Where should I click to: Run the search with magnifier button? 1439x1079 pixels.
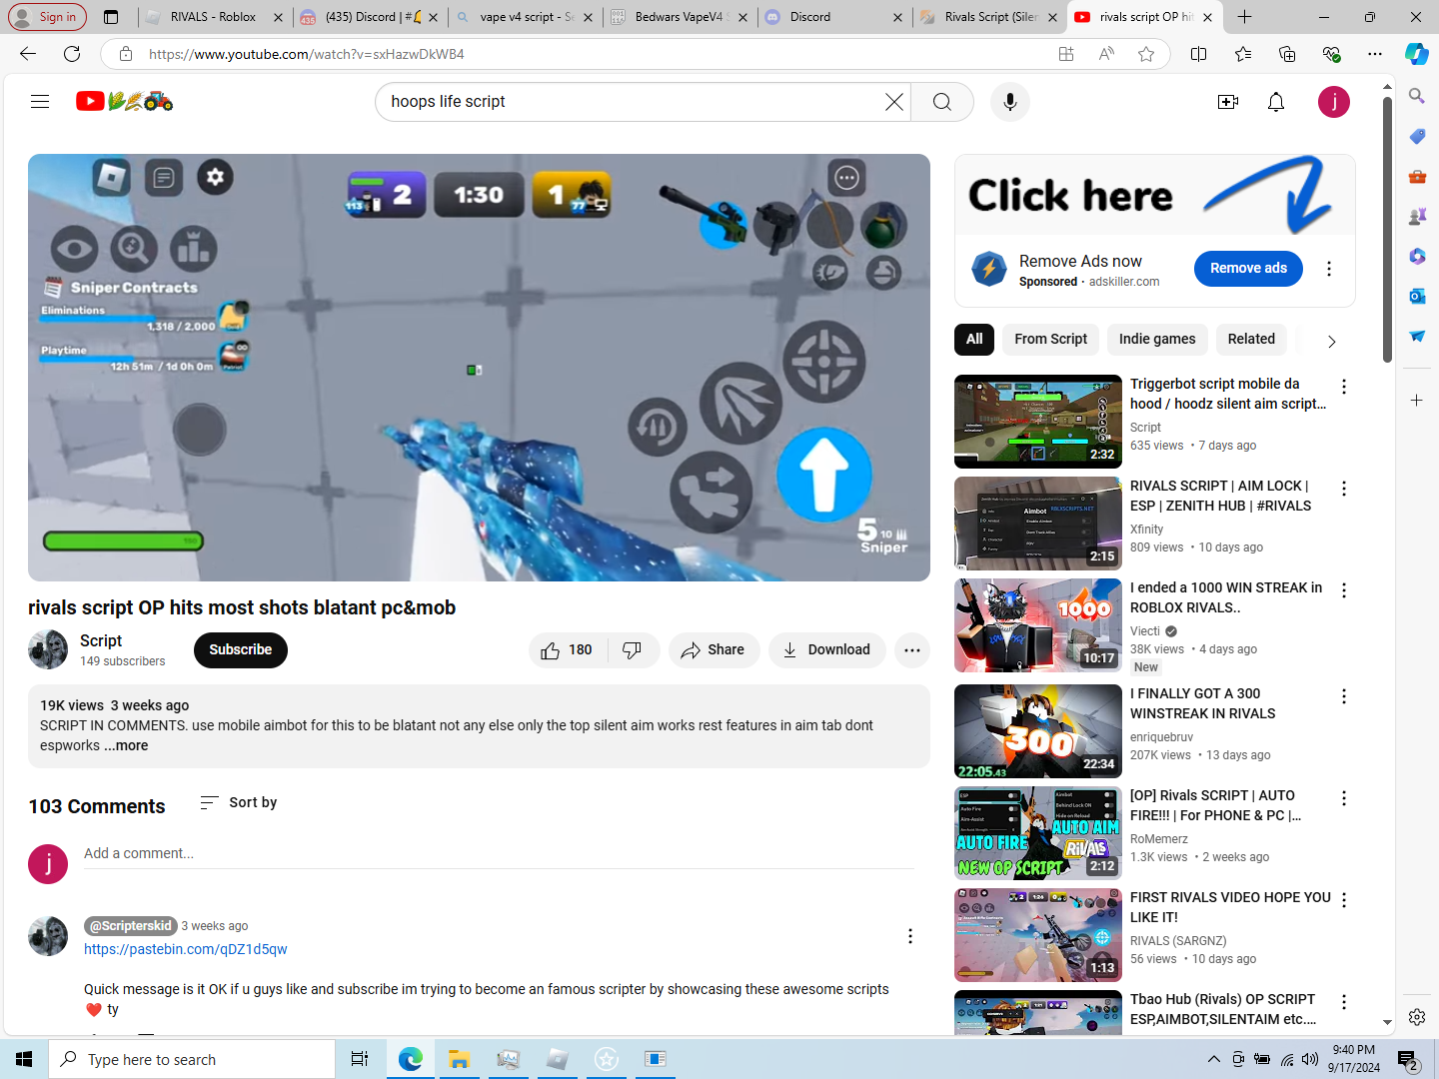click(x=942, y=102)
